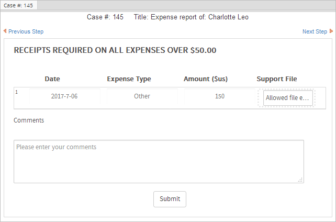
Task: Click the Next Step arrow icon
Action: 331,31
